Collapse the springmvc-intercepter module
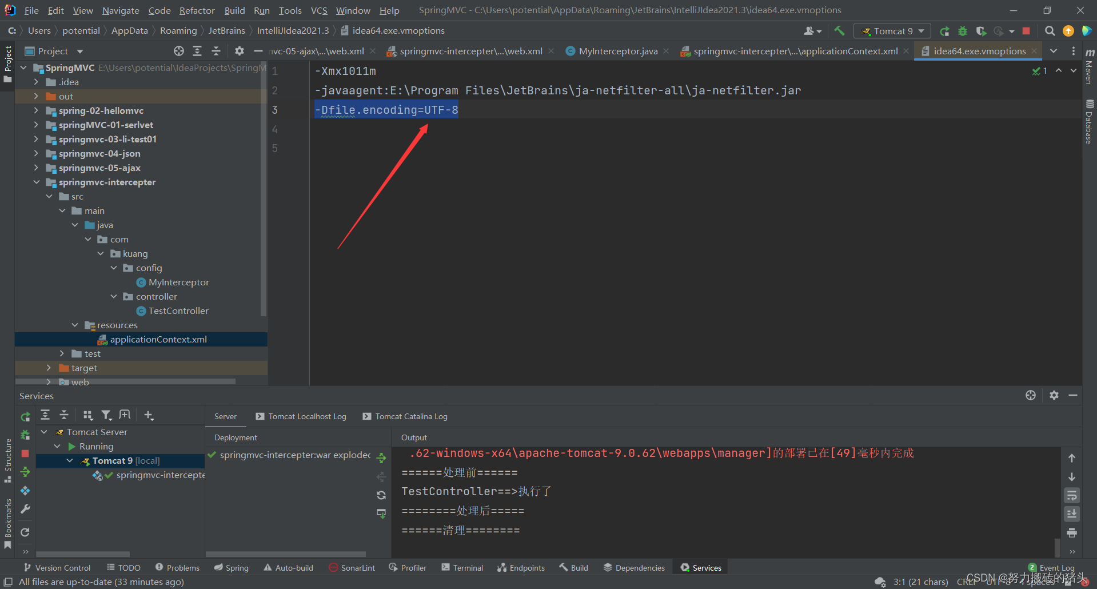Image resolution: width=1097 pixels, height=589 pixels. (36, 182)
